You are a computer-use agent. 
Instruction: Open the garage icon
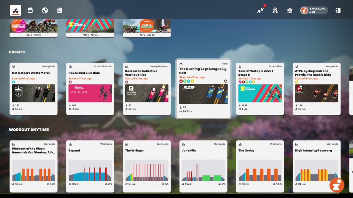coord(290,10)
